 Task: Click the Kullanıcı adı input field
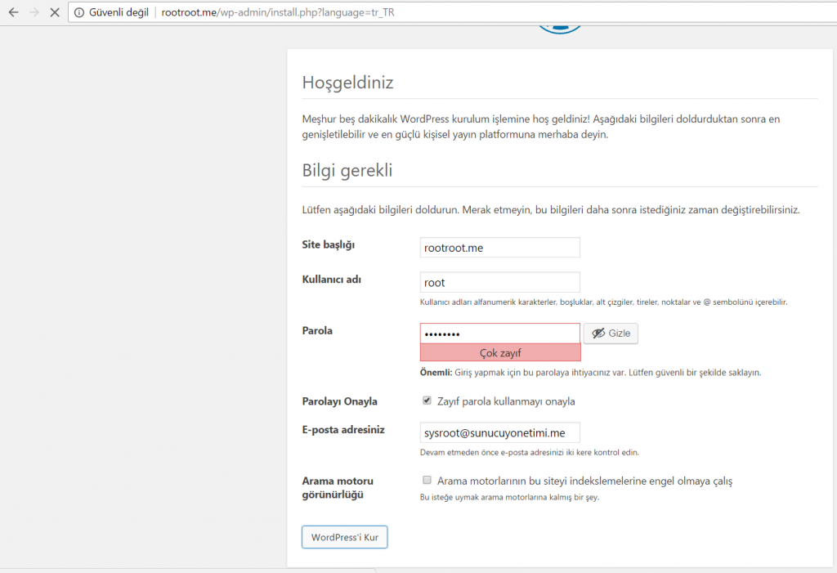coord(499,283)
